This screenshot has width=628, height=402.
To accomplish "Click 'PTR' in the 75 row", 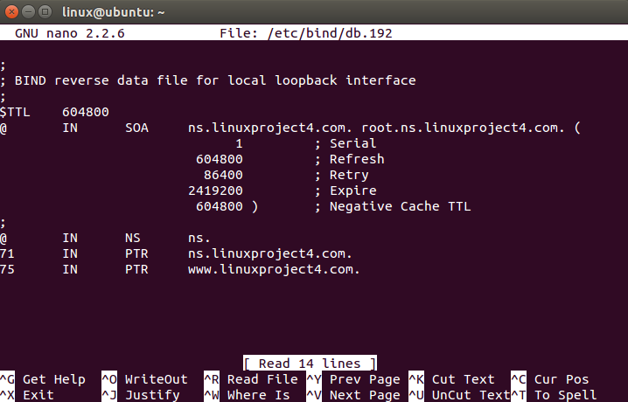I will 136,269.
